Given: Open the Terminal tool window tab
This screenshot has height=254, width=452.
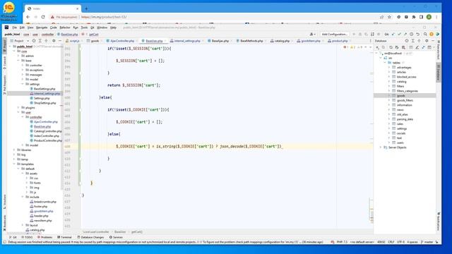Looking at the screenshot, I should pyautogui.click(x=64, y=237).
